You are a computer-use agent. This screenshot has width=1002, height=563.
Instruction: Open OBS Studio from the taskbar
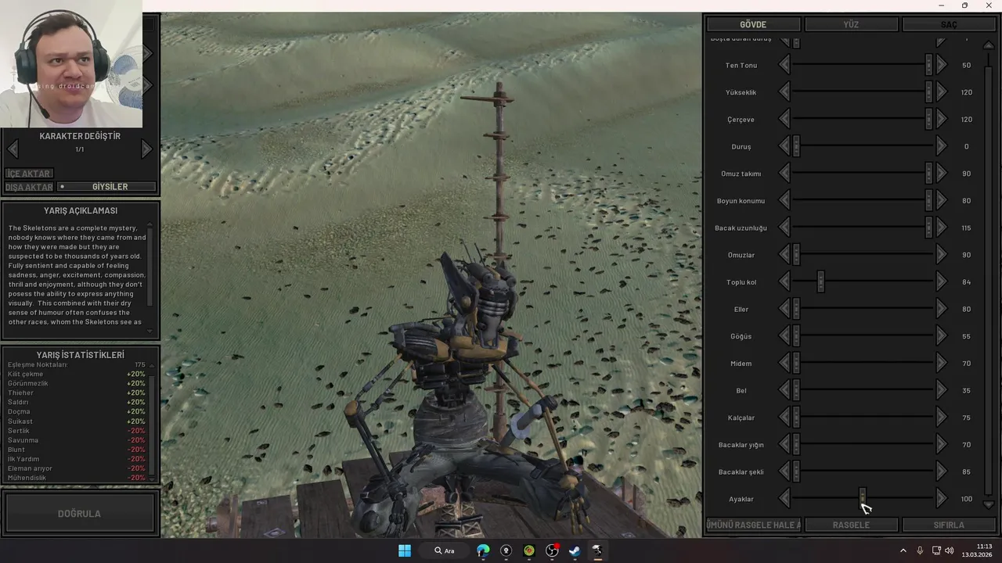(x=552, y=550)
